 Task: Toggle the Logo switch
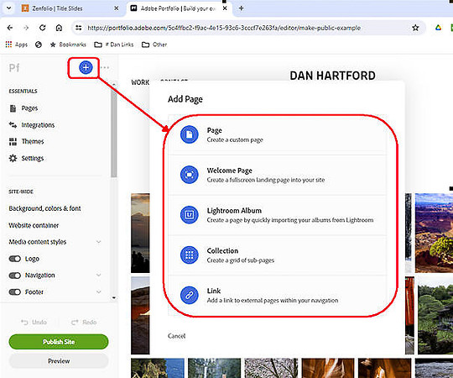click(x=15, y=259)
